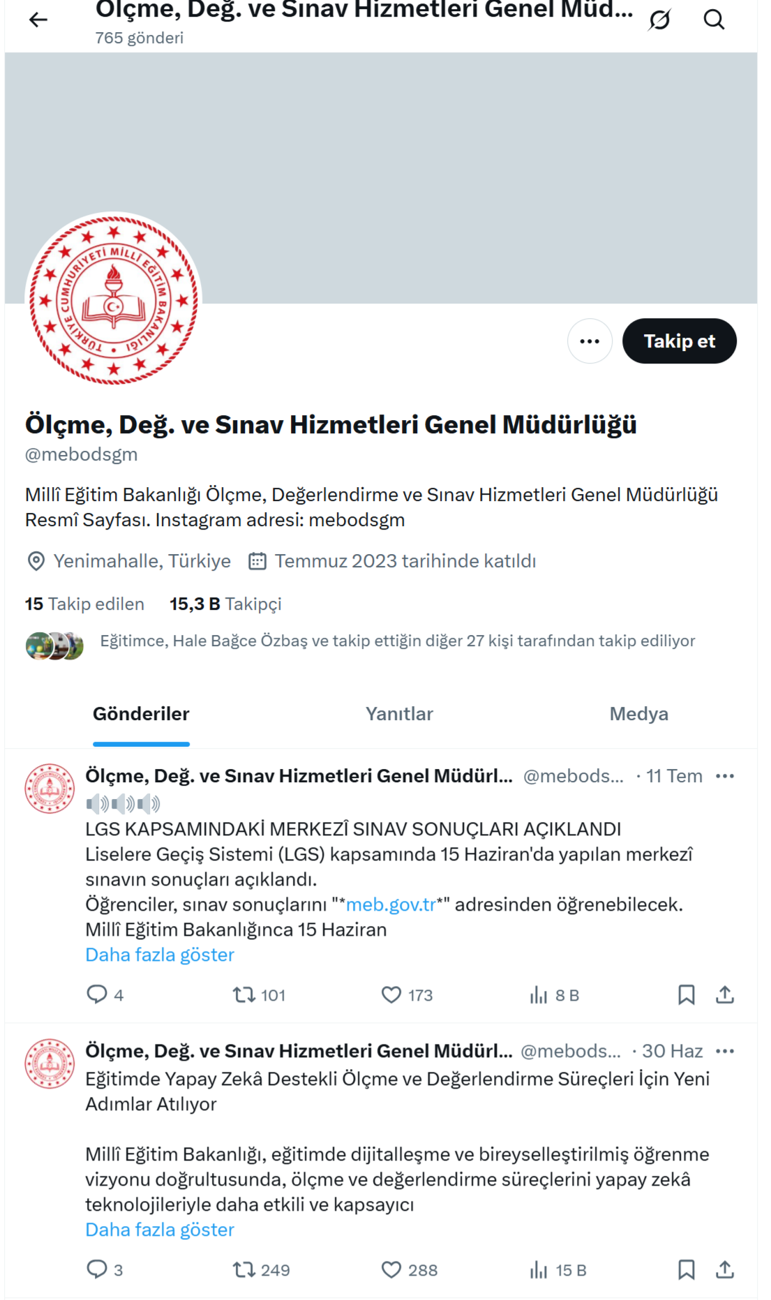The image size is (771, 1300).
Task: Open the profile more options menu
Action: tap(590, 341)
